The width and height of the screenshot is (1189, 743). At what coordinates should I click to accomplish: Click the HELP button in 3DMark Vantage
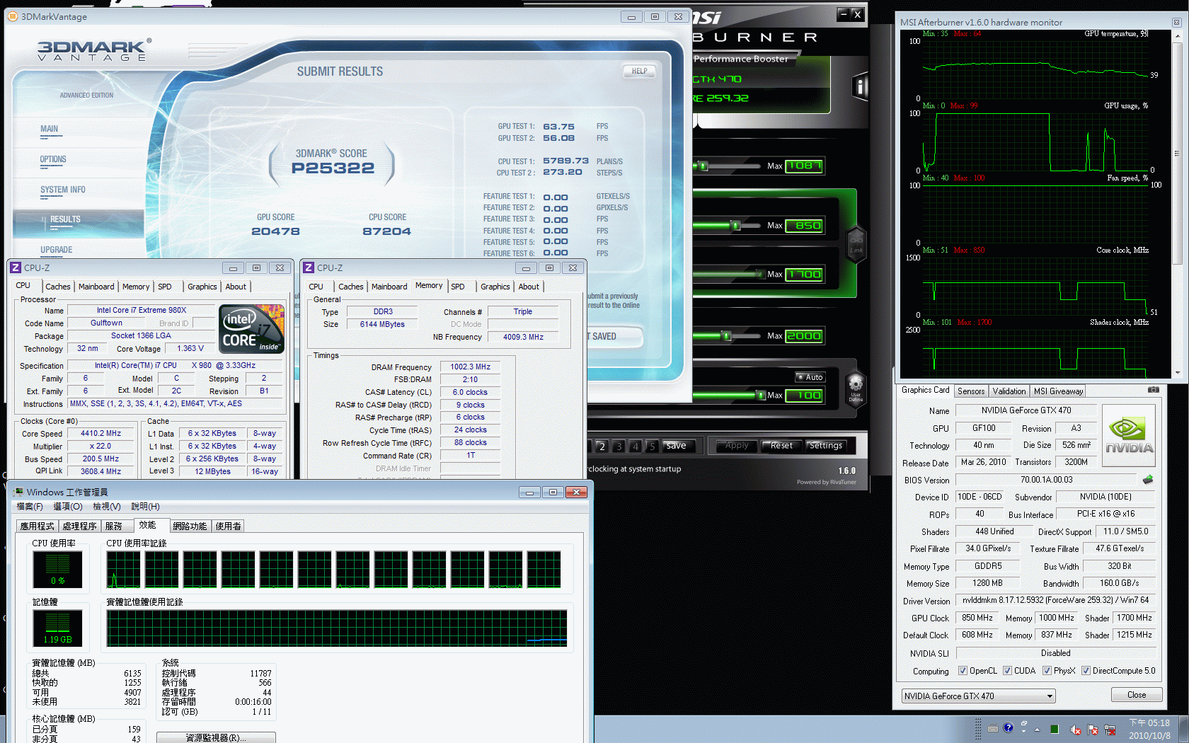click(x=639, y=71)
